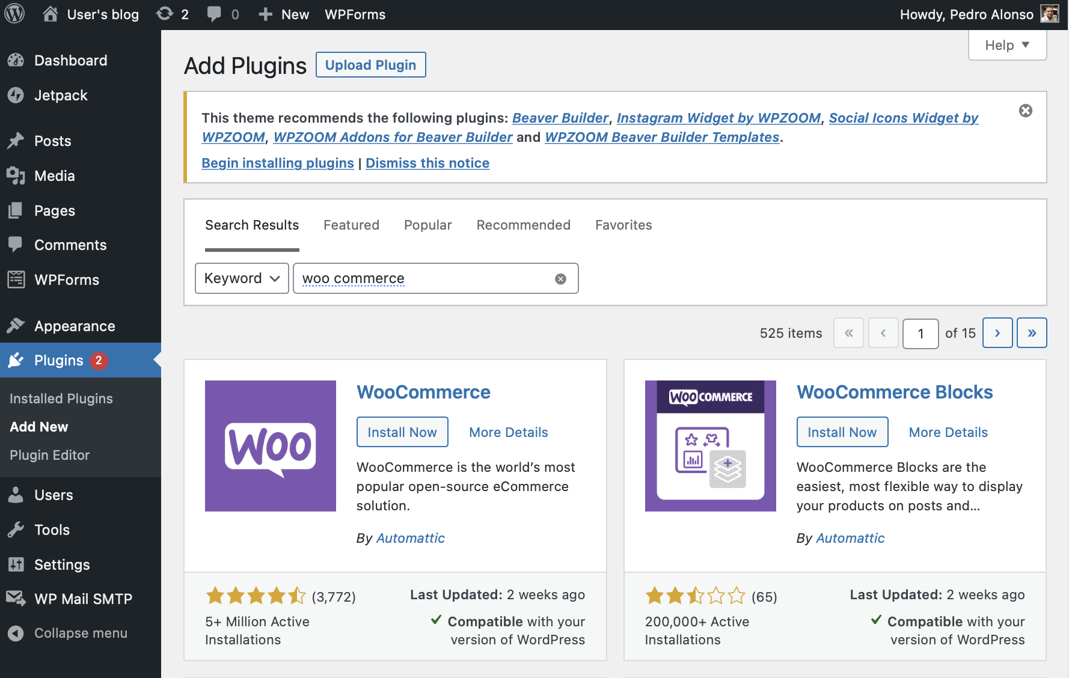Click the Upload Plugin button
Viewport: 1069px width, 678px height.
pyautogui.click(x=370, y=64)
